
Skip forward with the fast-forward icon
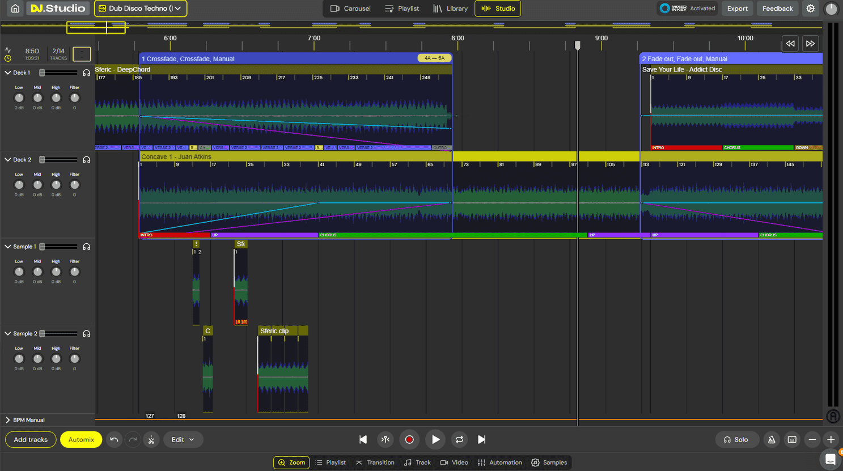[x=810, y=43]
